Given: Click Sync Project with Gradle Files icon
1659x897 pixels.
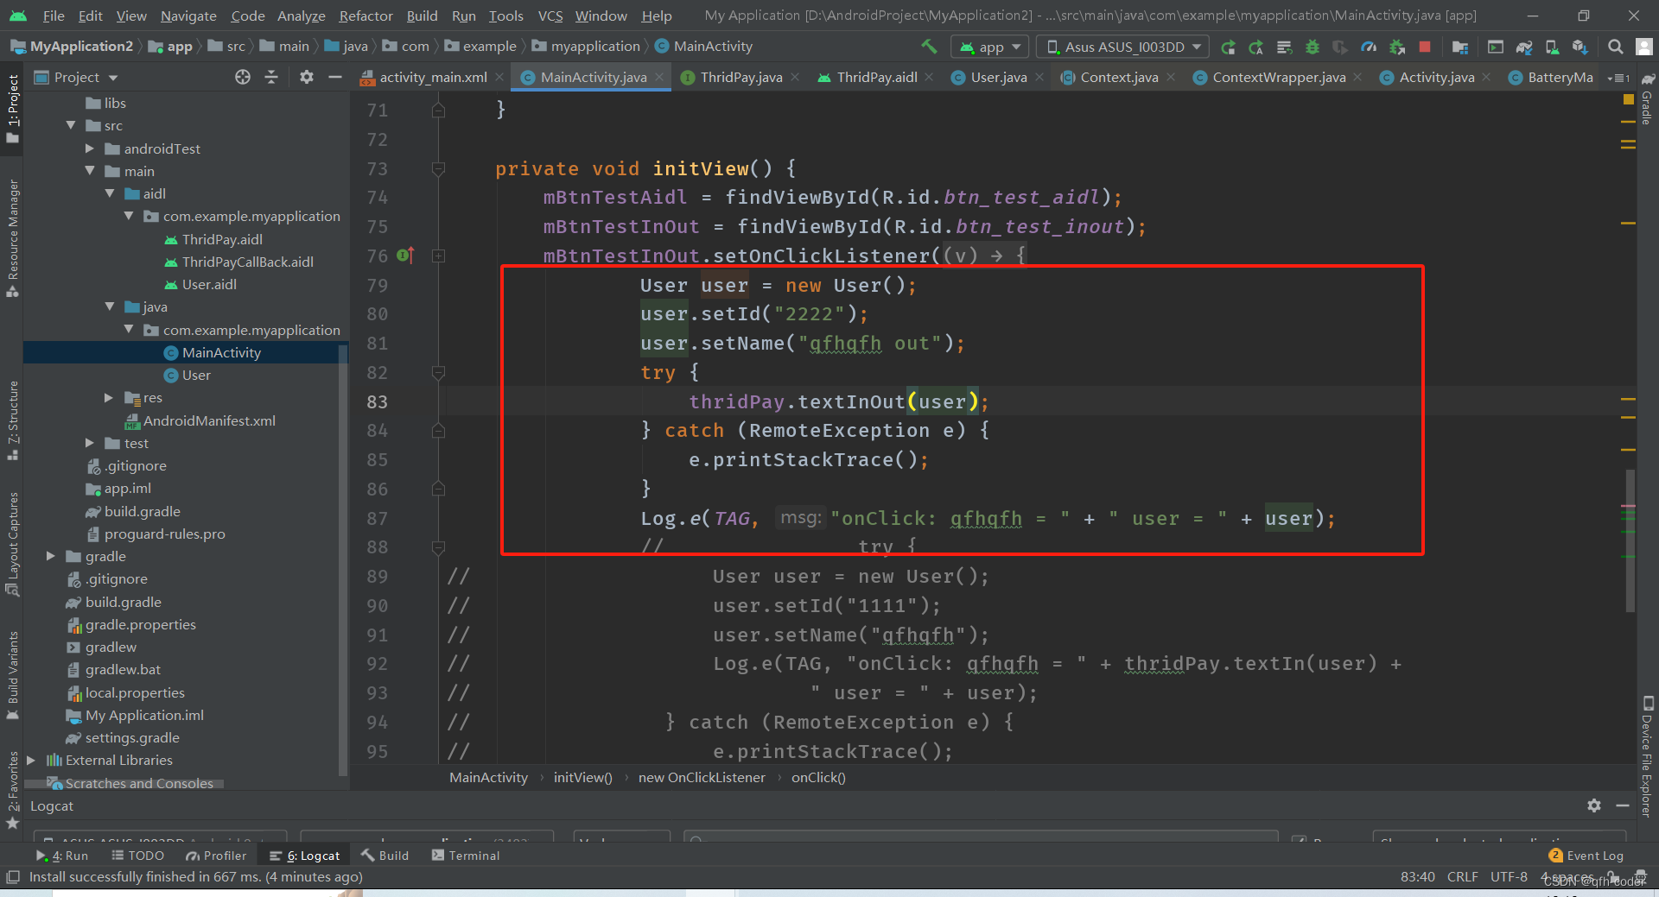Looking at the screenshot, I should (x=1524, y=47).
